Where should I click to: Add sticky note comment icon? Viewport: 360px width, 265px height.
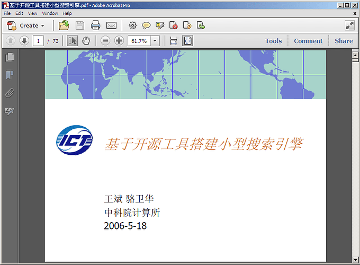pyautogui.click(x=146, y=25)
